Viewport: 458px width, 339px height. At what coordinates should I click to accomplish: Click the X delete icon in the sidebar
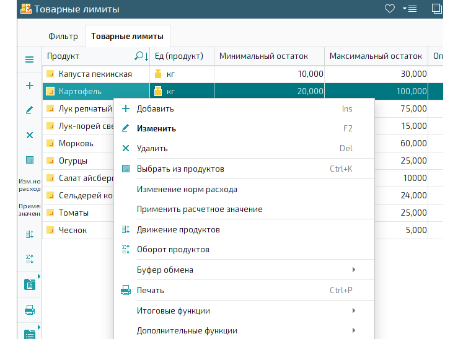30,135
